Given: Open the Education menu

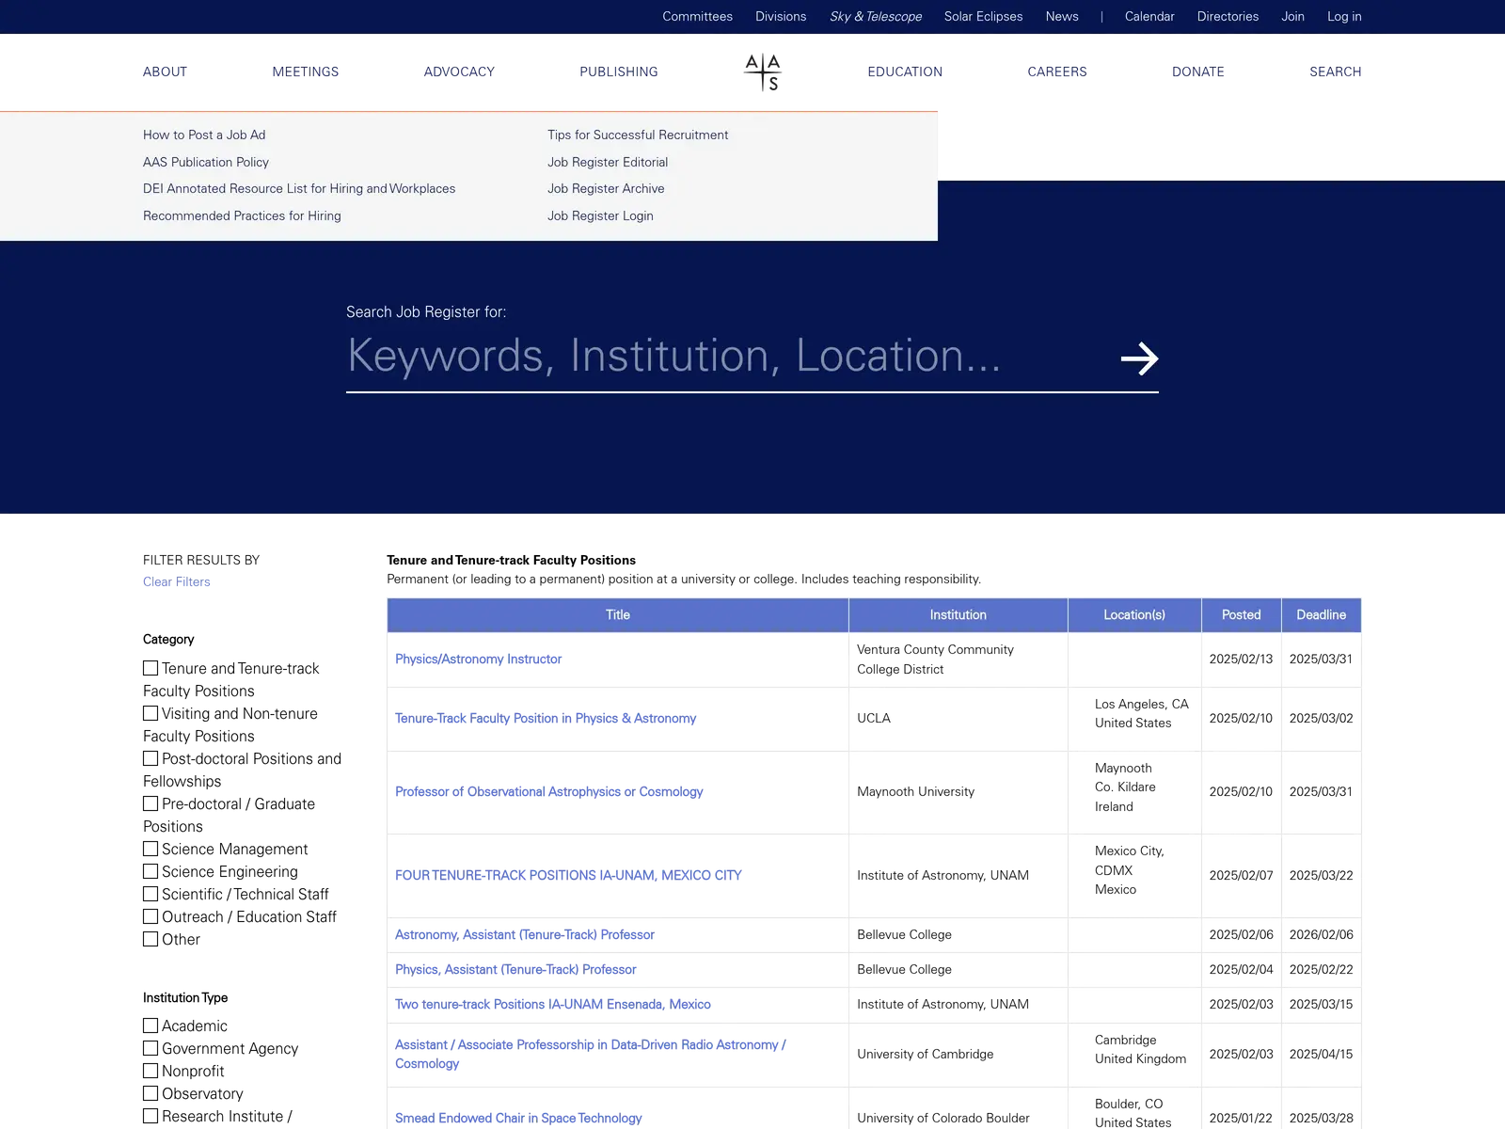Looking at the screenshot, I should (905, 72).
